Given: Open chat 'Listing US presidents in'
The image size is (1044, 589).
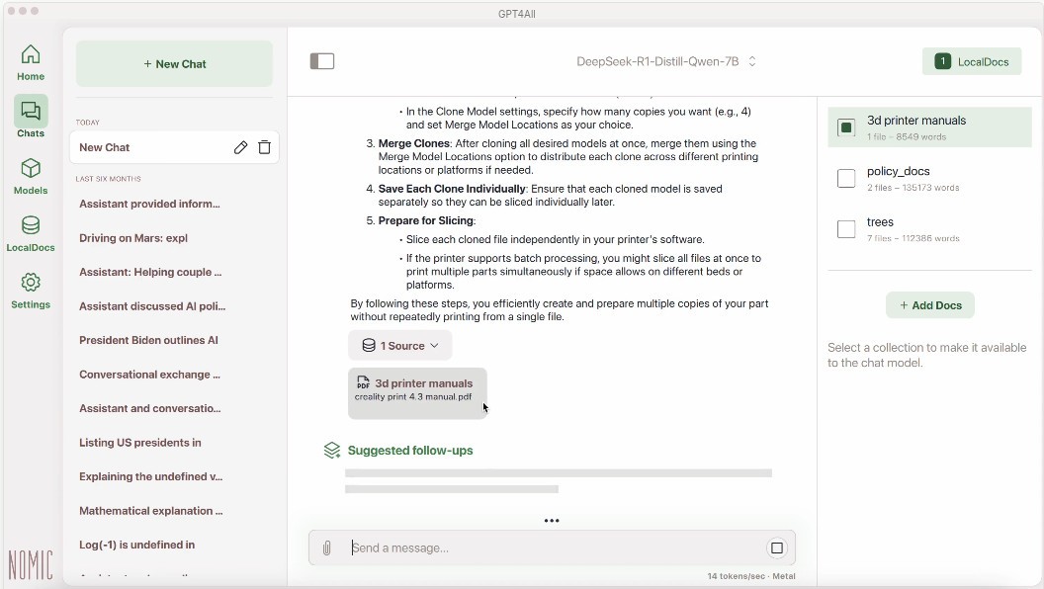Looking at the screenshot, I should (x=139, y=443).
